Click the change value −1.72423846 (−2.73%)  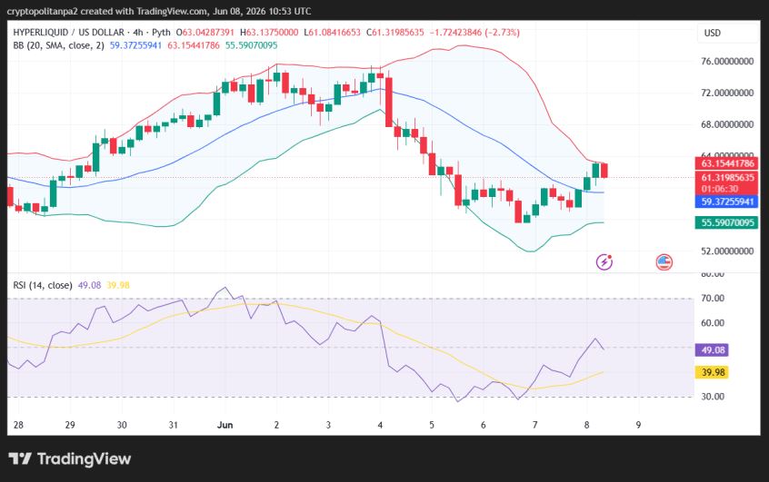click(474, 33)
